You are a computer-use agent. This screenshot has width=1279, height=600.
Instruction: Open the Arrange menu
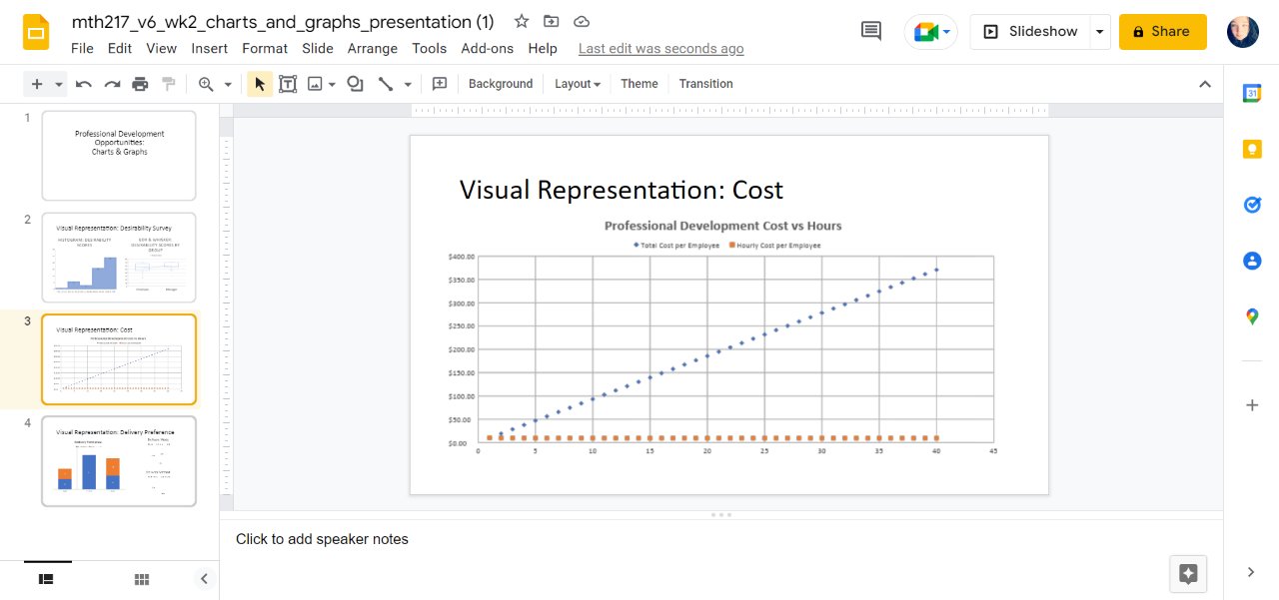click(x=372, y=48)
